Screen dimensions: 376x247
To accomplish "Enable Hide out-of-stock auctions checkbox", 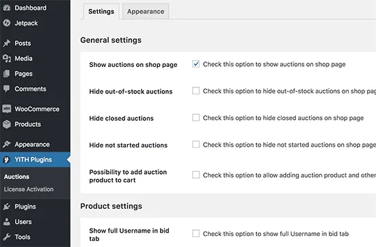I will pyautogui.click(x=196, y=91).
